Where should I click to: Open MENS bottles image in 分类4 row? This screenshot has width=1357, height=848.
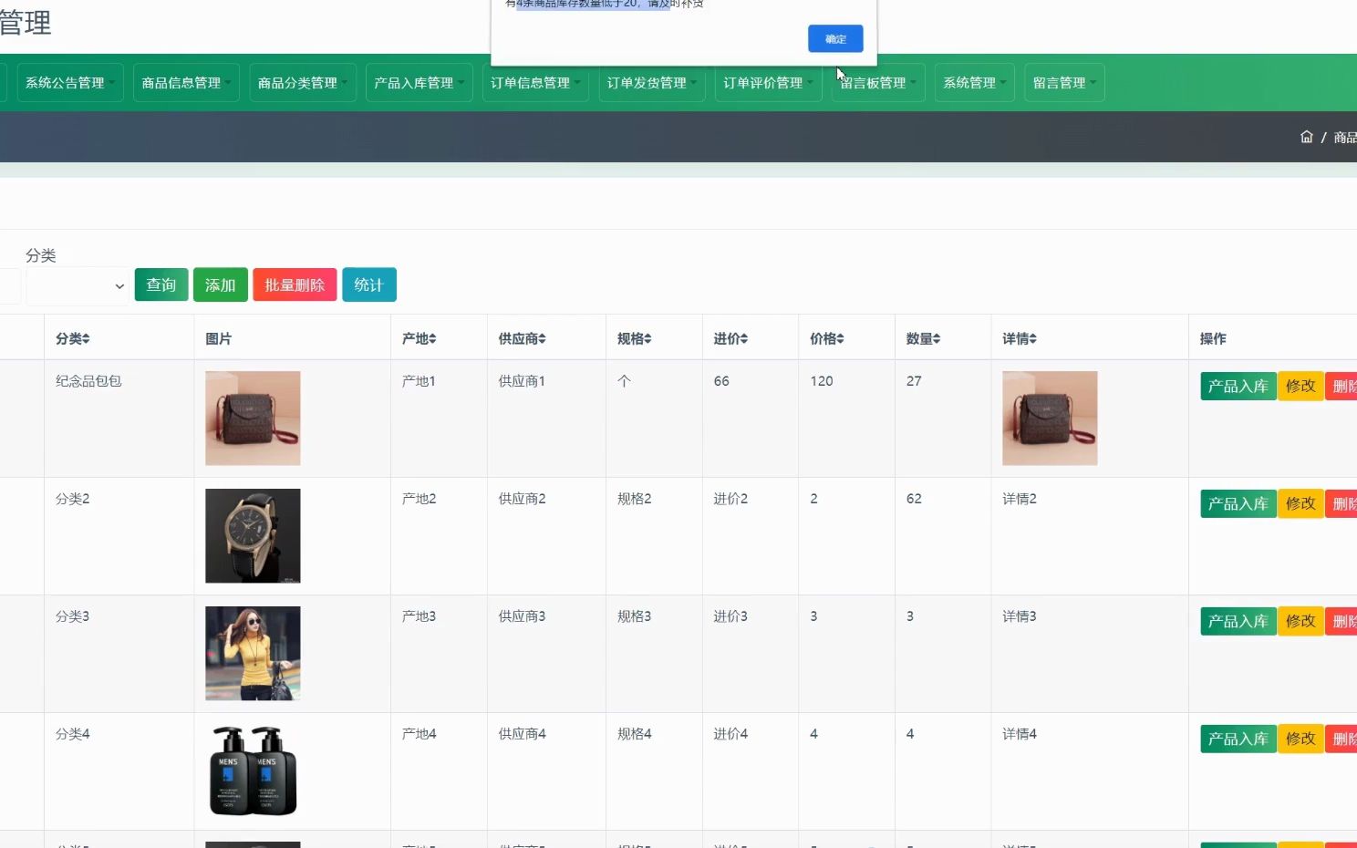253,770
